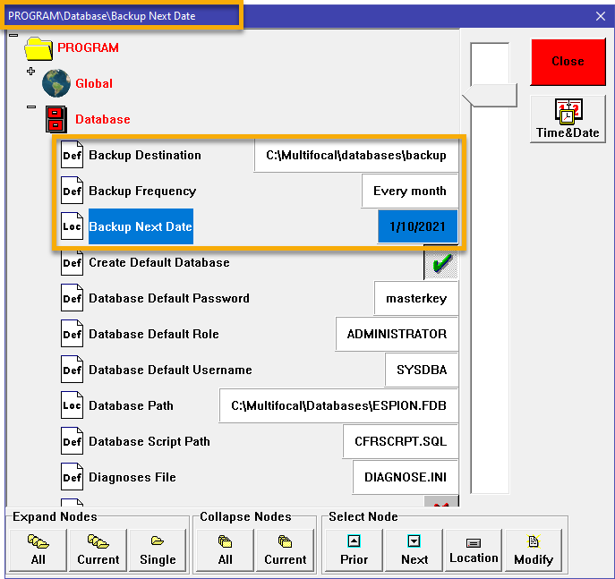Viewport: 615px width, 579px height.
Task: Click the Def icon beside Database Default Username
Action: point(72,370)
